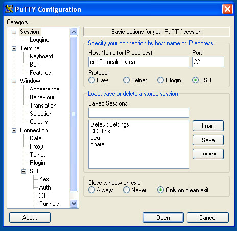The height and width of the screenshot is (231, 237).
Task: Click the Open button to connect
Action: 163,218
